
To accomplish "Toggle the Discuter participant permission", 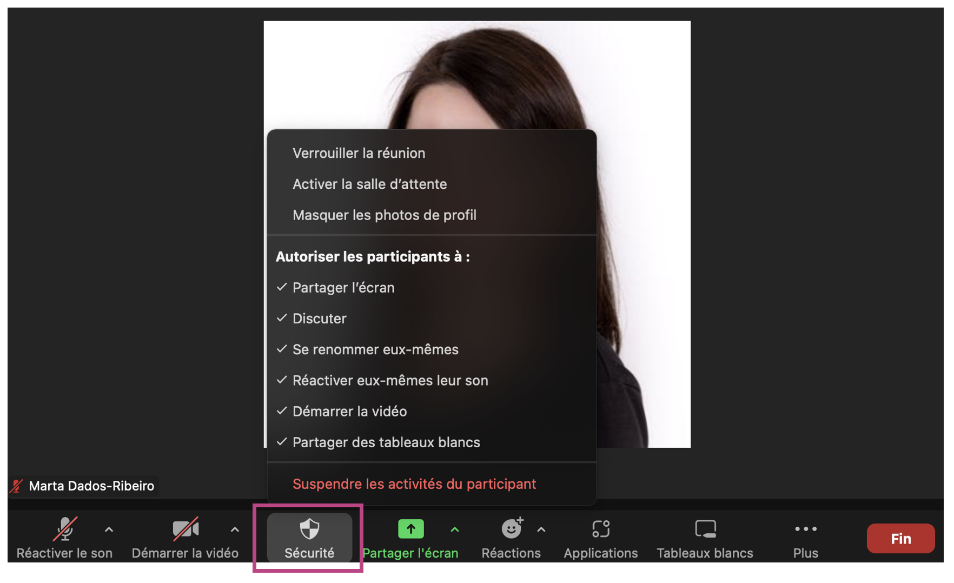I will pyautogui.click(x=319, y=319).
